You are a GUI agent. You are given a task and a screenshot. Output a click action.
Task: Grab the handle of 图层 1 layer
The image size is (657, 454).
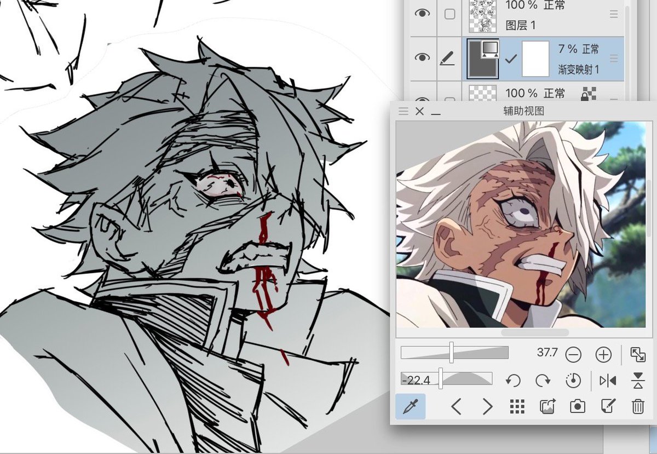614,14
